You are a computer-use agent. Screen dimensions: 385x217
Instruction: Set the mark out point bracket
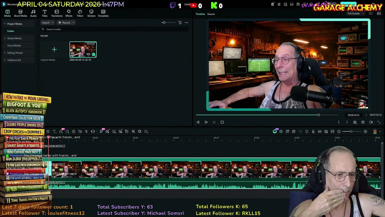pyautogui.click(x=347, y=122)
